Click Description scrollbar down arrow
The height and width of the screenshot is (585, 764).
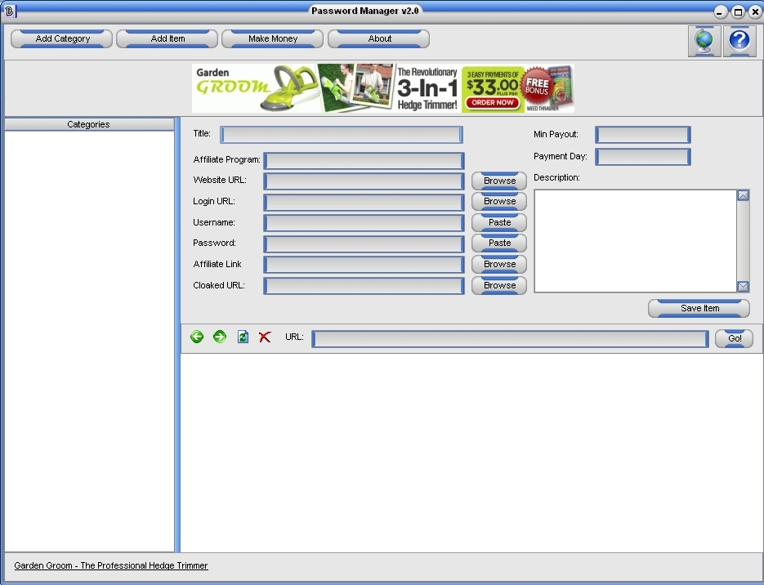743,287
